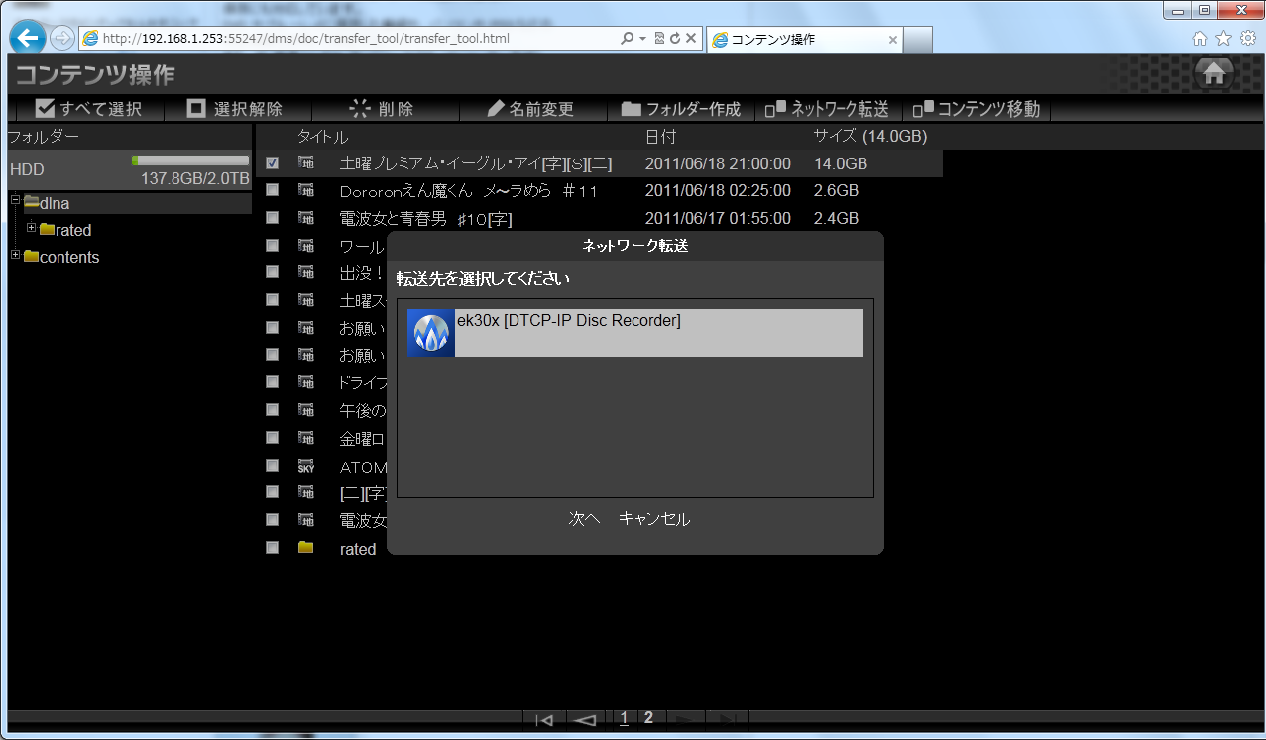
Task: Click the contents folder icon in the tree
Action: [32, 256]
